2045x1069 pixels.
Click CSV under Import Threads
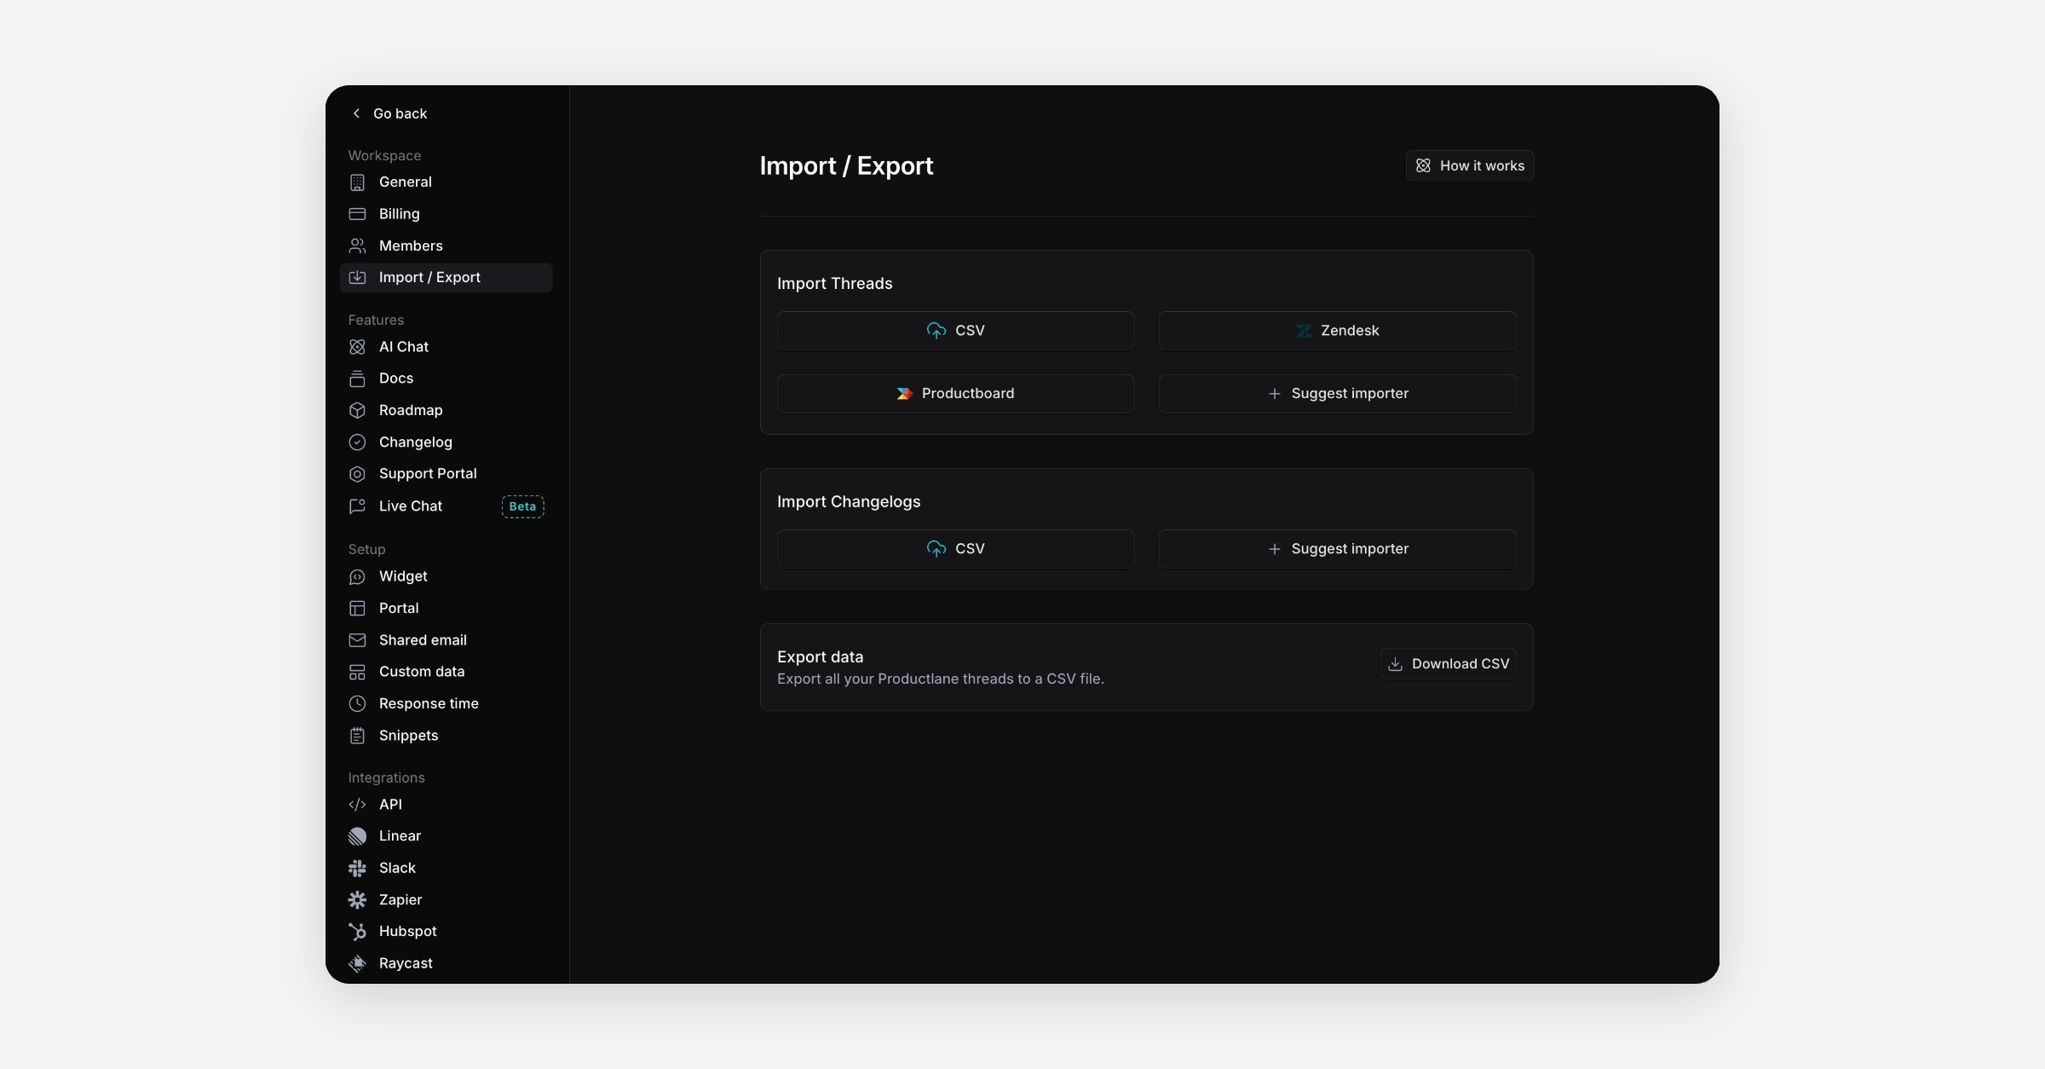coord(955,331)
